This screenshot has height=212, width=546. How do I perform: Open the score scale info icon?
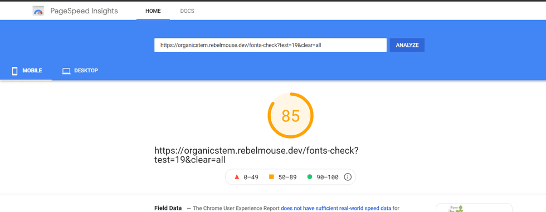348,177
